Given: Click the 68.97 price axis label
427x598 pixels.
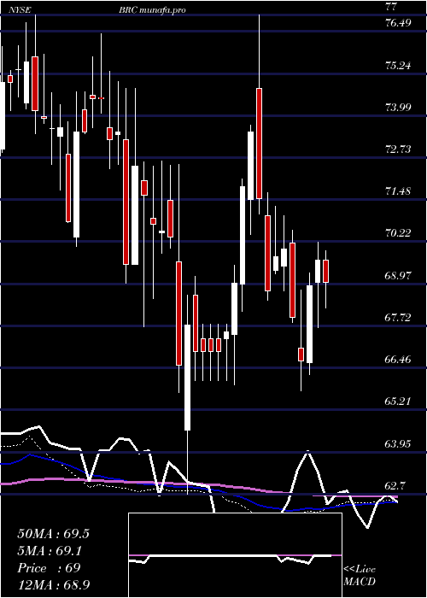Looking at the screenshot, I should pyautogui.click(x=398, y=275).
